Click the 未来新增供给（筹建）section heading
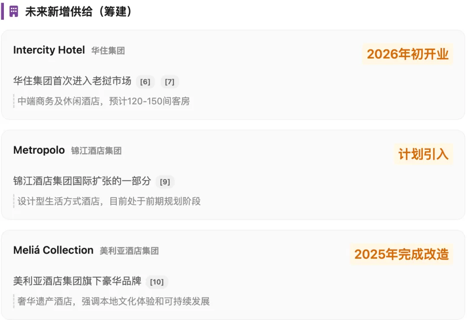The width and height of the screenshot is (467, 320). click(x=78, y=12)
